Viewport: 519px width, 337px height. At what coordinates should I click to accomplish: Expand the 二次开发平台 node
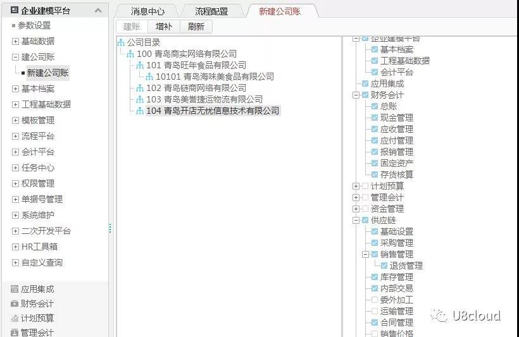(15, 231)
